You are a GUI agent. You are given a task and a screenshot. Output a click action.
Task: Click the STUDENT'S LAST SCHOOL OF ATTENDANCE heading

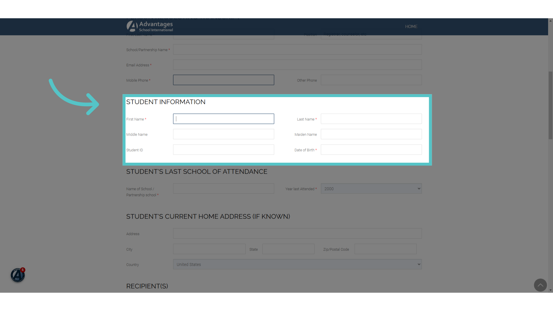pos(197,172)
